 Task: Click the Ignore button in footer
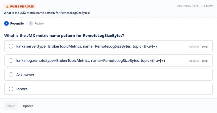28,106
